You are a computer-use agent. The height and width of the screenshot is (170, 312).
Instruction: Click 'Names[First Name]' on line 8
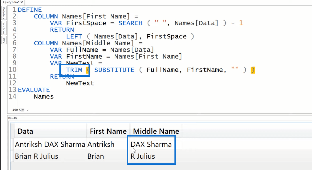[148, 57]
